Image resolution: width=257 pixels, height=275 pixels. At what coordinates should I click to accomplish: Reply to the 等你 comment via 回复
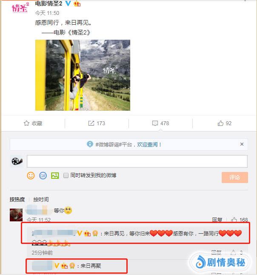(x=217, y=220)
